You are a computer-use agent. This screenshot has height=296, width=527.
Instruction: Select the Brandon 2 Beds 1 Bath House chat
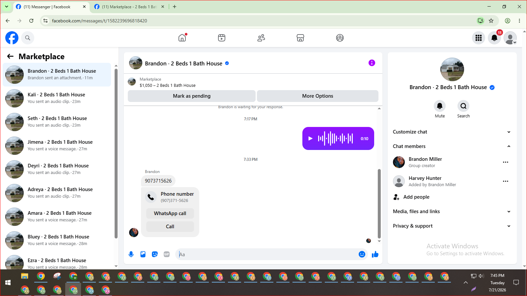[57, 74]
